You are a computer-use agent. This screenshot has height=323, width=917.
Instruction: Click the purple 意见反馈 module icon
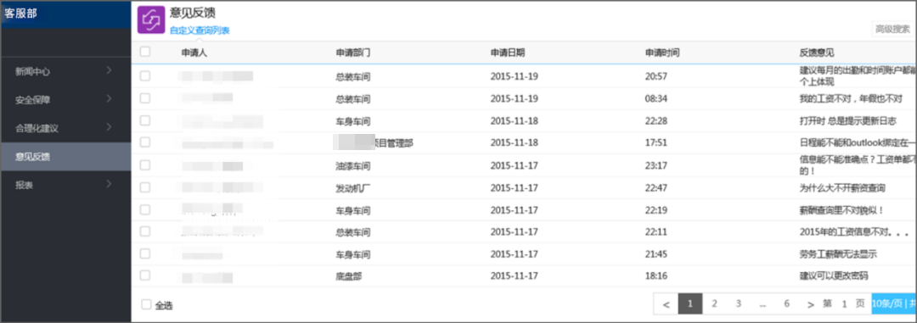pos(151,19)
